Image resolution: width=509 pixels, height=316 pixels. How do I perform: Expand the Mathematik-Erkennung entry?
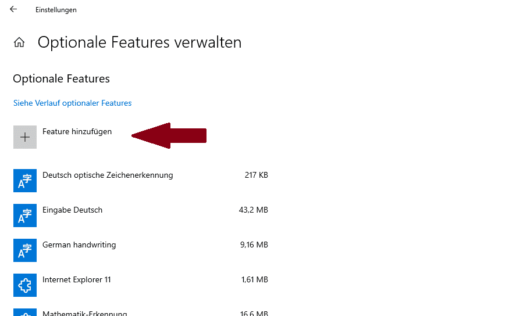pos(141,313)
